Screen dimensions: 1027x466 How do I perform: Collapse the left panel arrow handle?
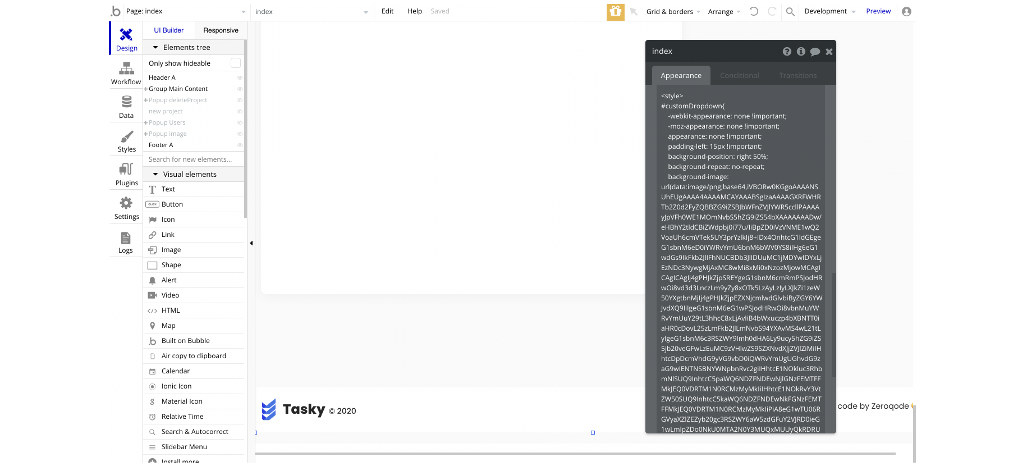coord(251,243)
